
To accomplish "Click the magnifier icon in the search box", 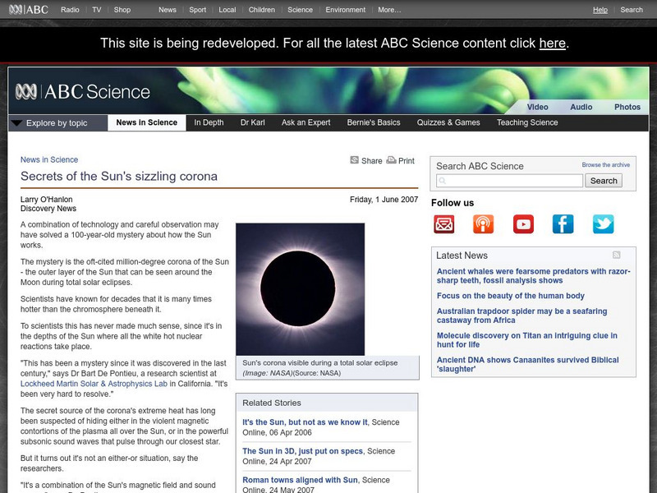I will [443, 180].
